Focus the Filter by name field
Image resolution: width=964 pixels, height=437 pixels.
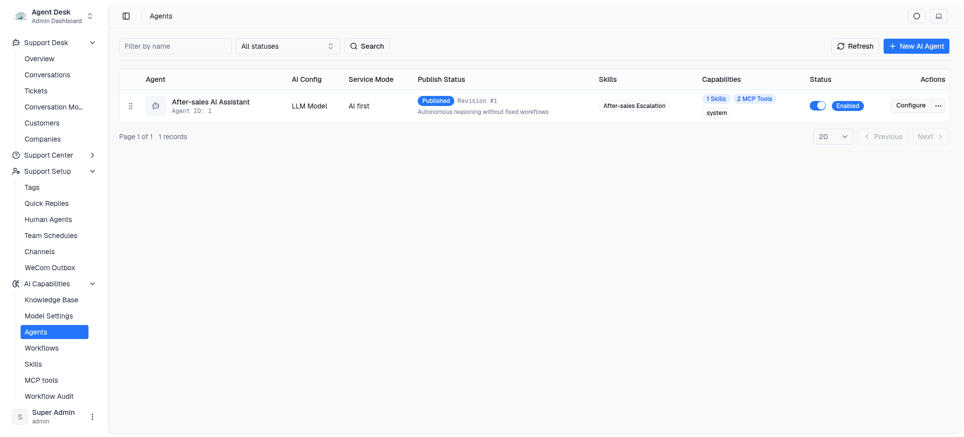click(175, 46)
